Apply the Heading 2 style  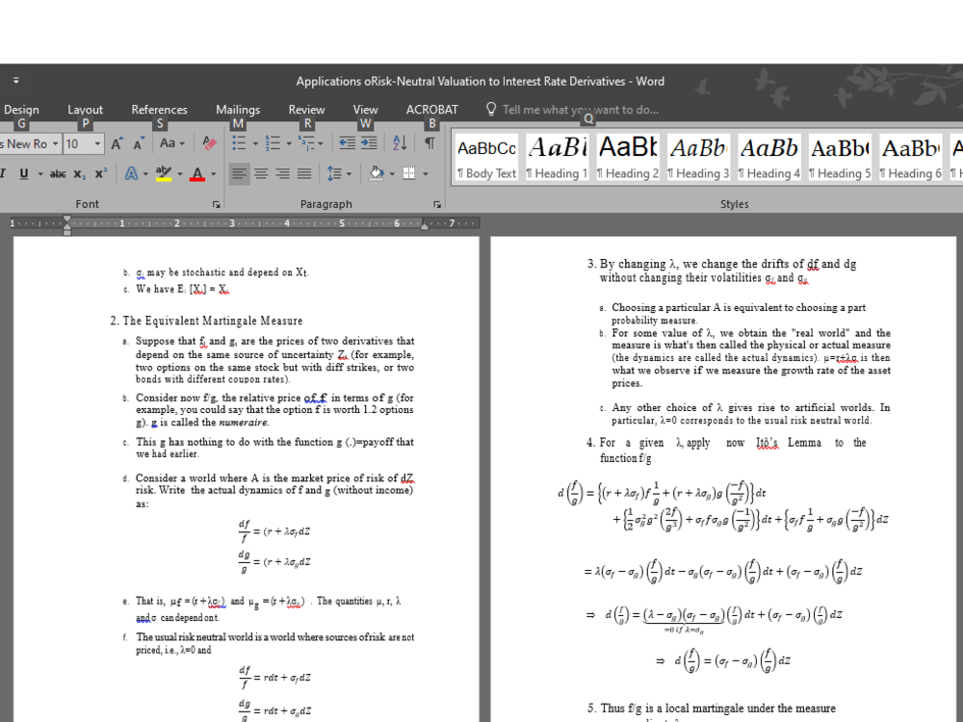pos(628,157)
